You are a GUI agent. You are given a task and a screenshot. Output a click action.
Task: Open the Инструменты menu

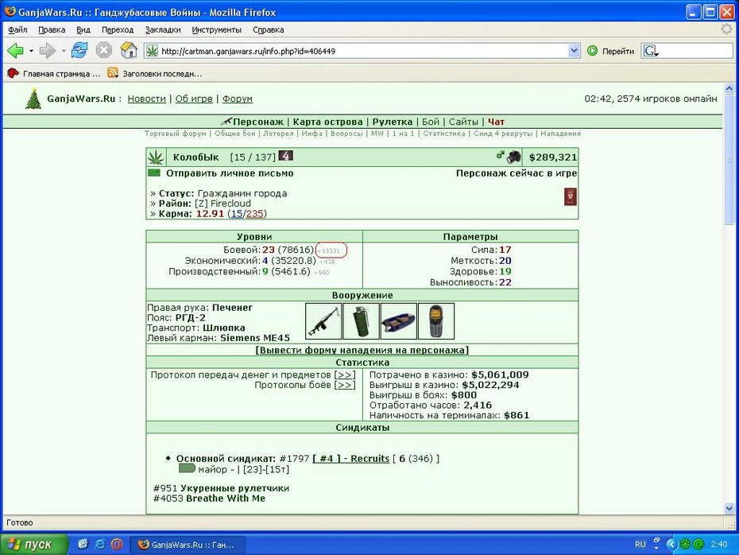216,29
